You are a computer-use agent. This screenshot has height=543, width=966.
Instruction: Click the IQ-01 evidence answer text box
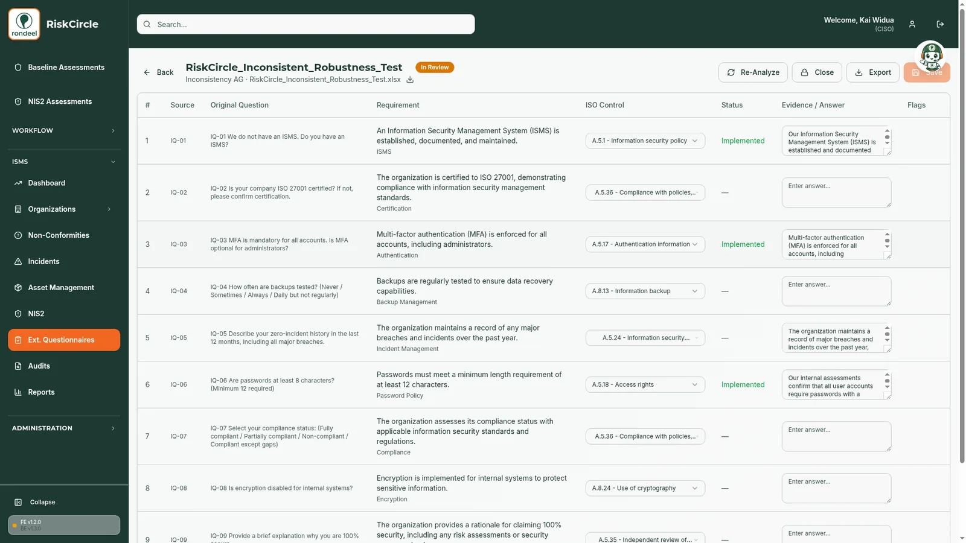tap(836, 141)
